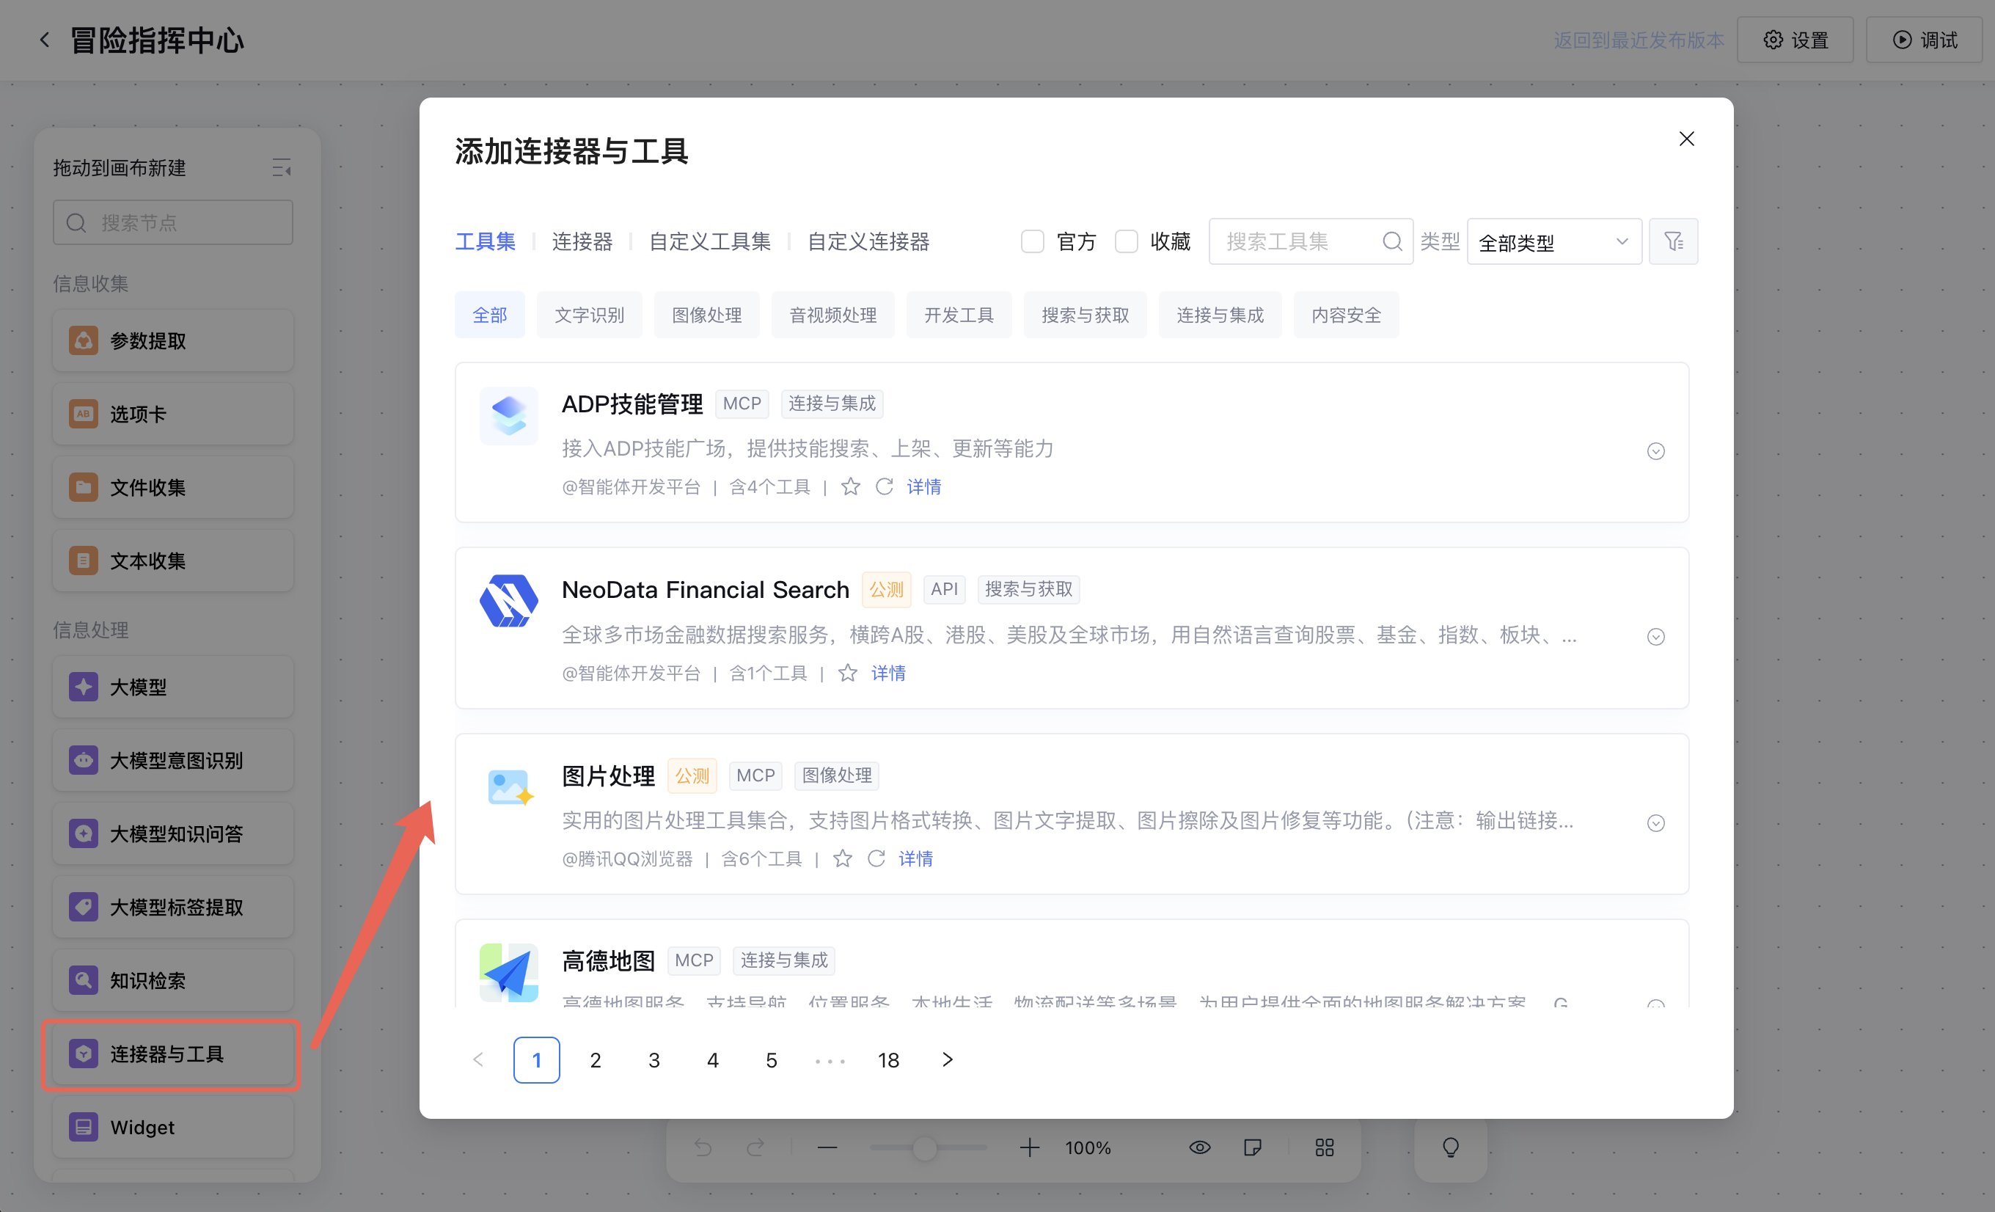The height and width of the screenshot is (1212, 1995).
Task: Select the 搜索与获取 category filter
Action: coord(1085,315)
